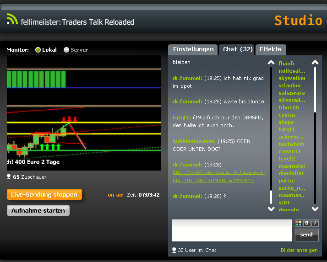
Task: Toggle bold text formatting in chat
Action: [x=307, y=223]
